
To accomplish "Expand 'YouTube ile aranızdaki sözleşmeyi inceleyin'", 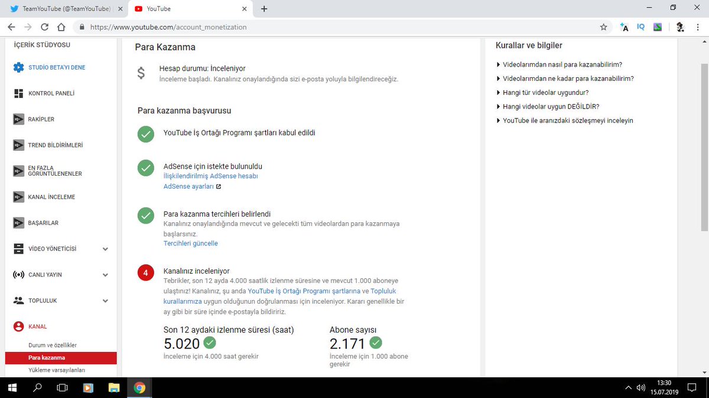I will point(565,120).
